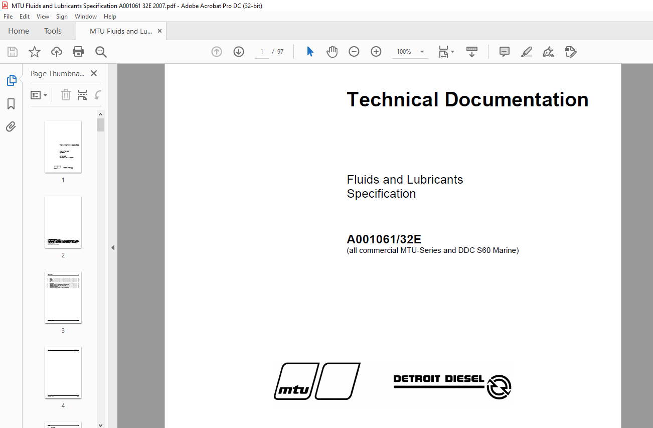
Task: Switch to the Home tab
Action: (x=19, y=31)
